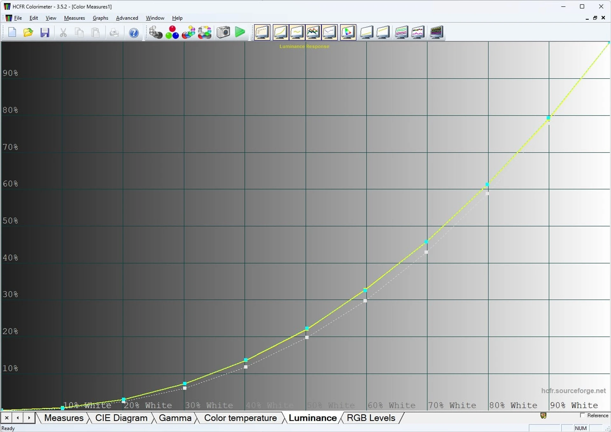Viewport: 611px width, 432px height.
Task: Open the Window menu
Action: pos(155,18)
